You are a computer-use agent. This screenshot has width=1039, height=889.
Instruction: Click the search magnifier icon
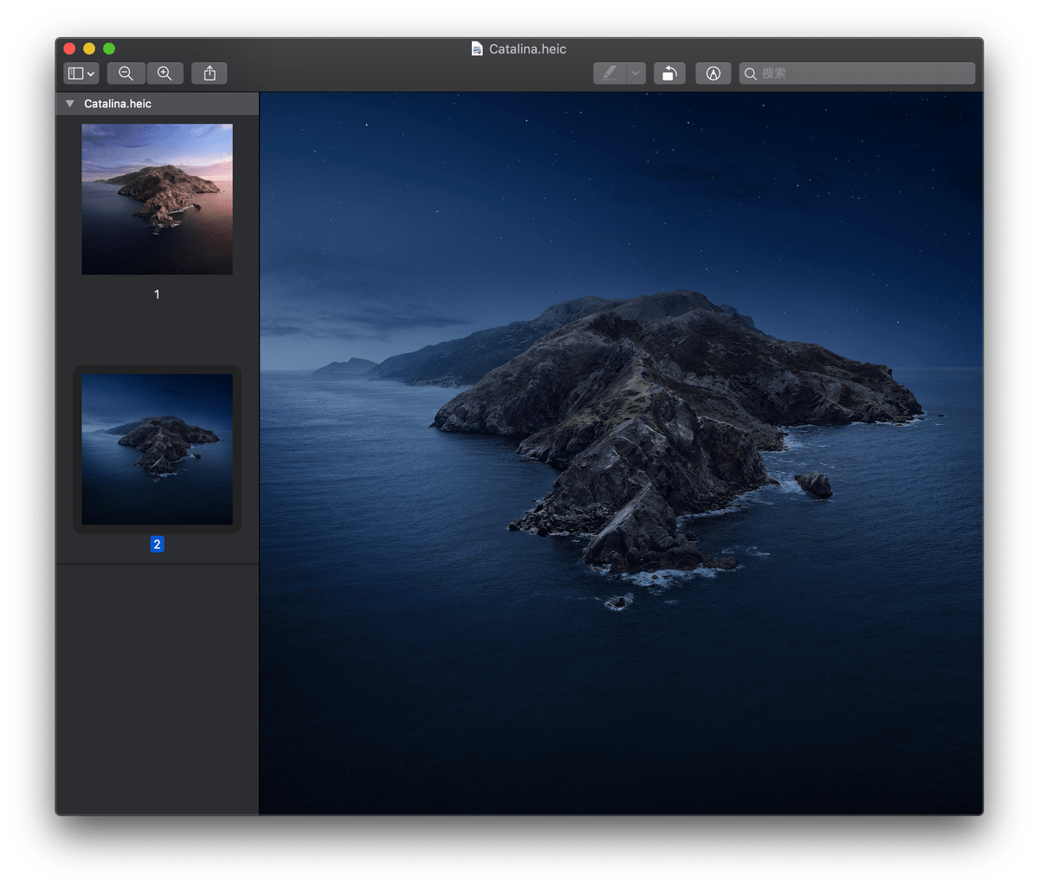click(751, 74)
